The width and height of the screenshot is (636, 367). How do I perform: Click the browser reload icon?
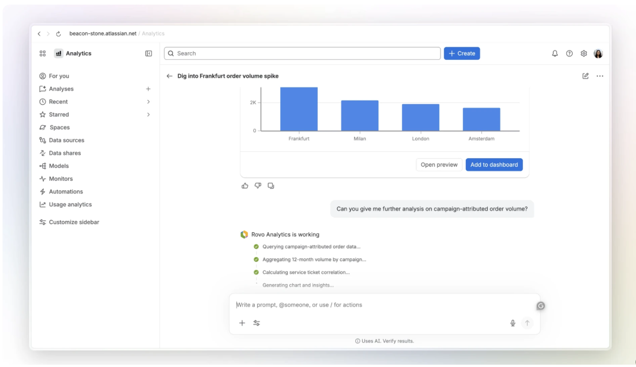tap(58, 34)
